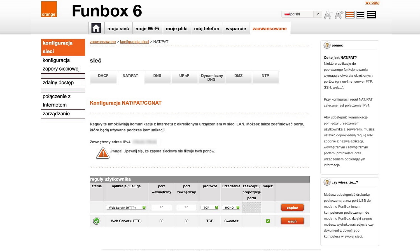Uncheck the włącz checkbox for the SweetAir rule
The height and width of the screenshot is (252, 420).
pos(268,221)
